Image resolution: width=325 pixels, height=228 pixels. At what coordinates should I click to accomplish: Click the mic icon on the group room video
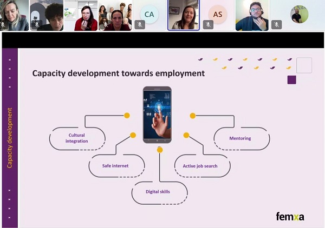pyautogui.click(x=106, y=24)
